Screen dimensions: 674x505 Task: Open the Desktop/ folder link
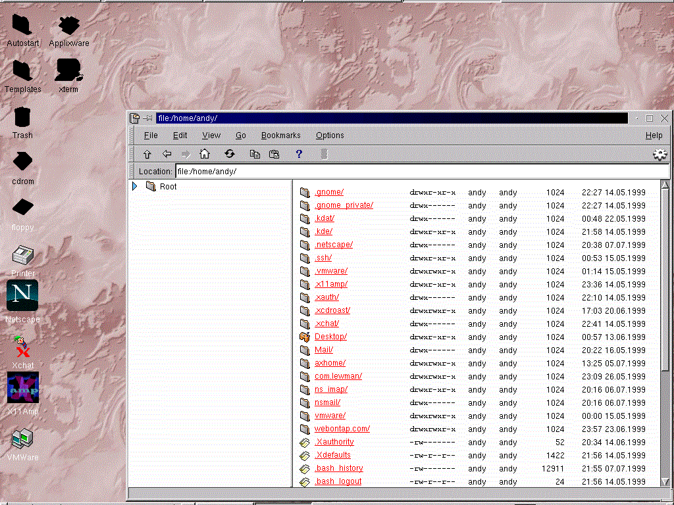(x=330, y=337)
